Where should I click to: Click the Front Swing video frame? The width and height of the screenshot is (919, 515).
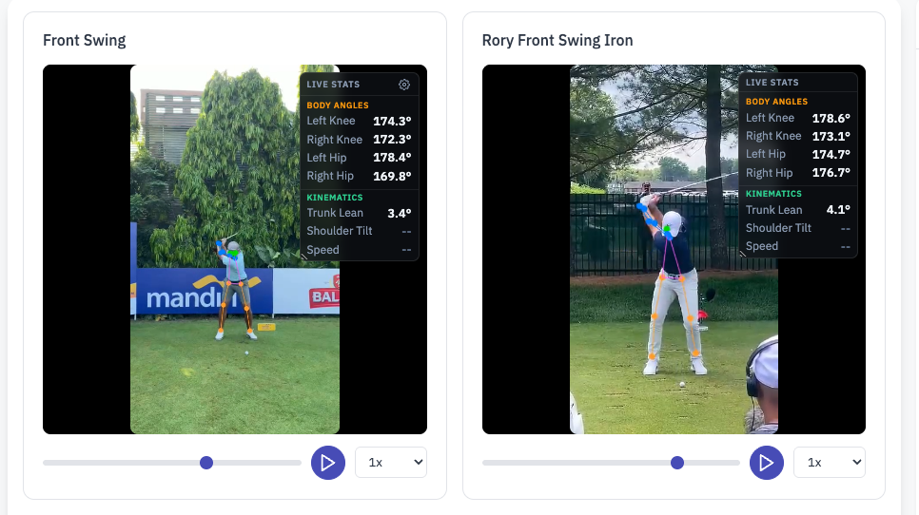tap(235, 249)
